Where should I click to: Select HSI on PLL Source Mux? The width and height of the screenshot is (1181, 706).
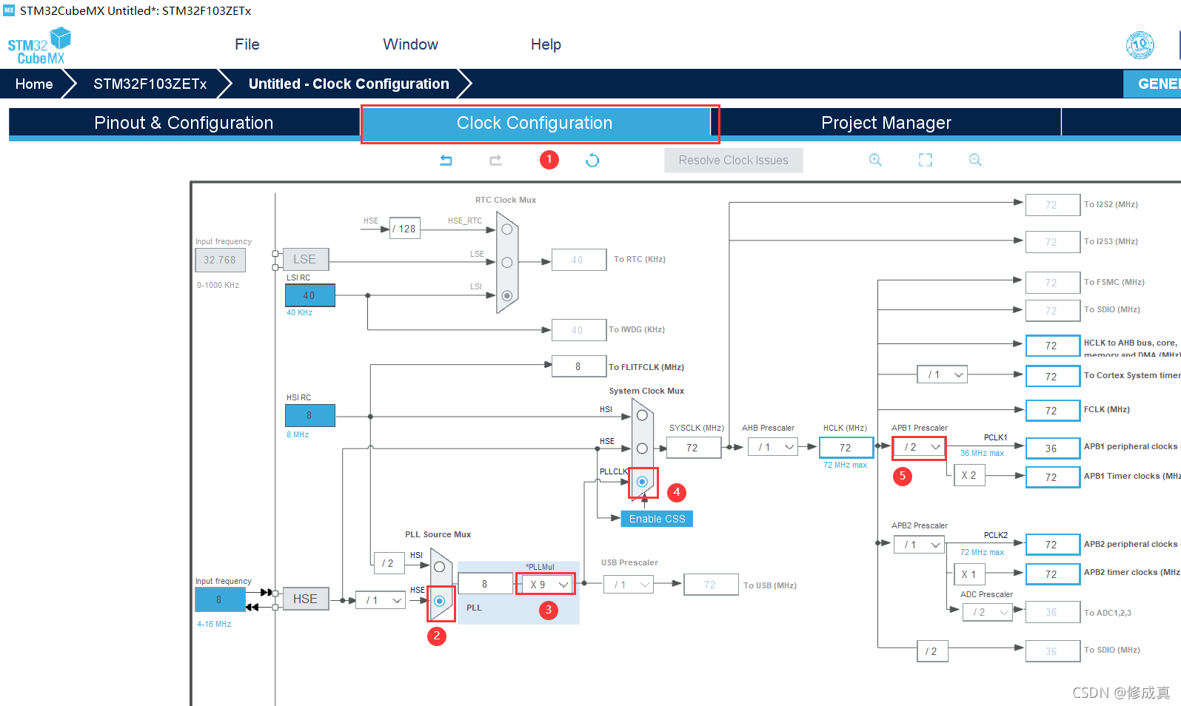click(440, 567)
